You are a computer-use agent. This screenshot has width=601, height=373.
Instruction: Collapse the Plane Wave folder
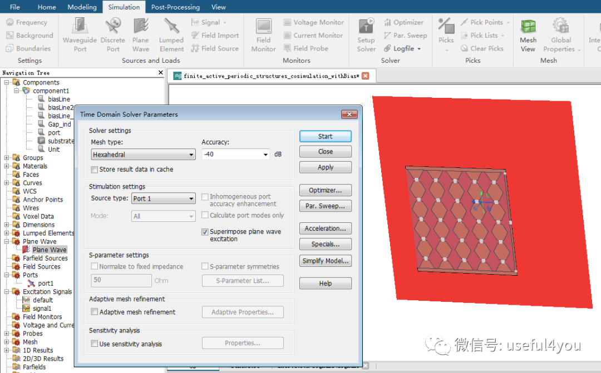[x=7, y=242]
